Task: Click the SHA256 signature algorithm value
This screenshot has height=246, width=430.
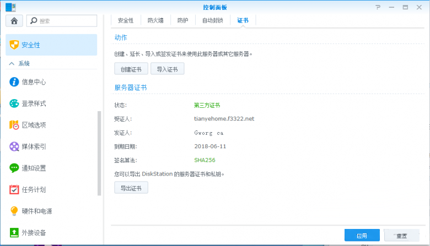Action: click(205, 160)
